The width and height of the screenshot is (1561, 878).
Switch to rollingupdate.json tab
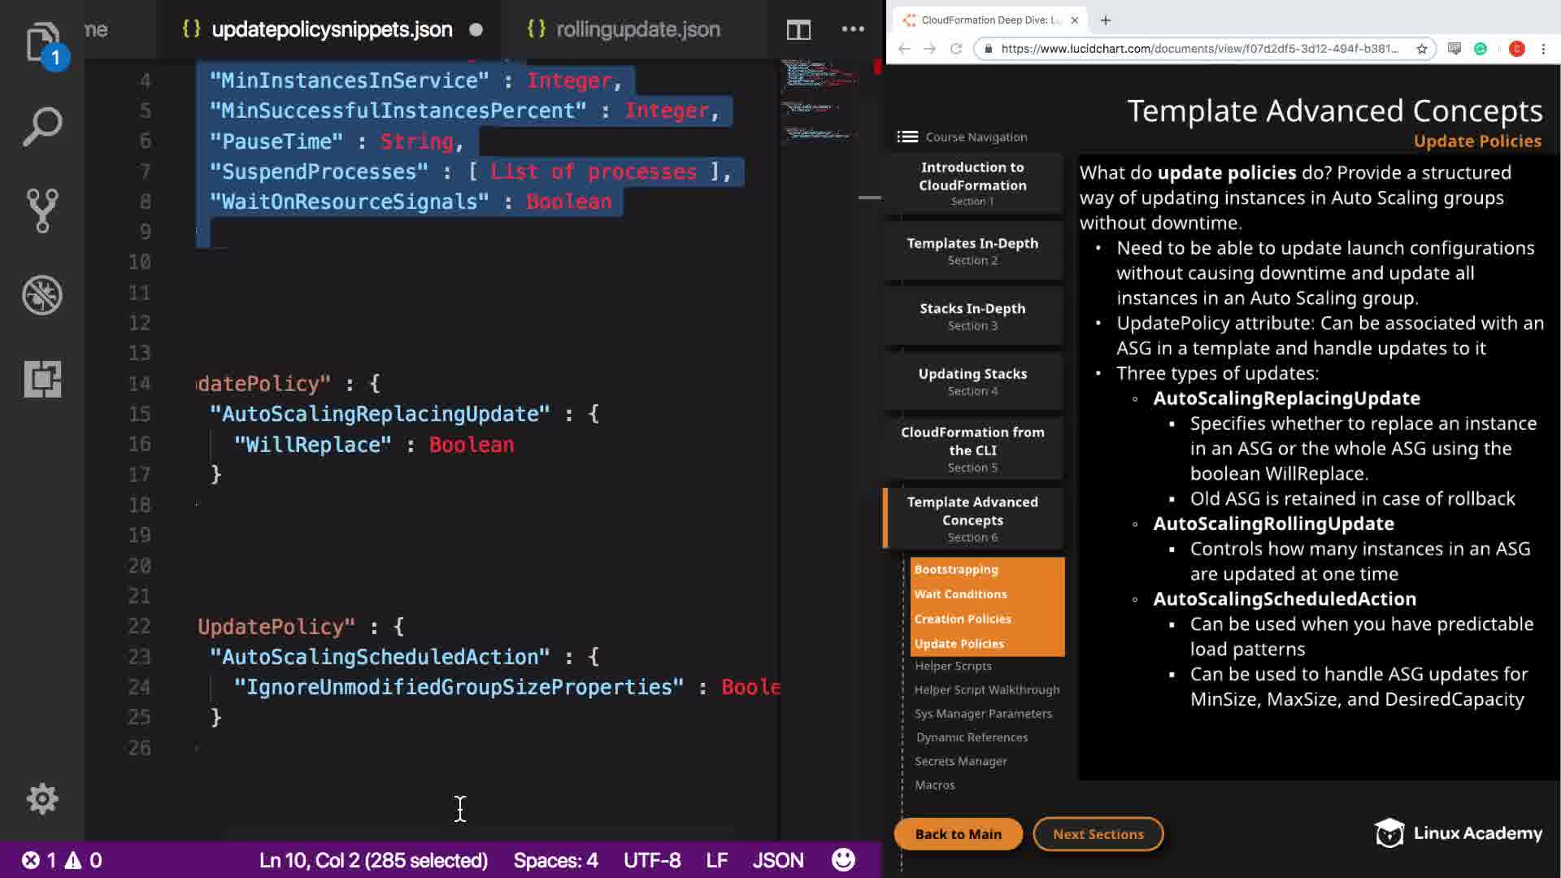coord(637,30)
